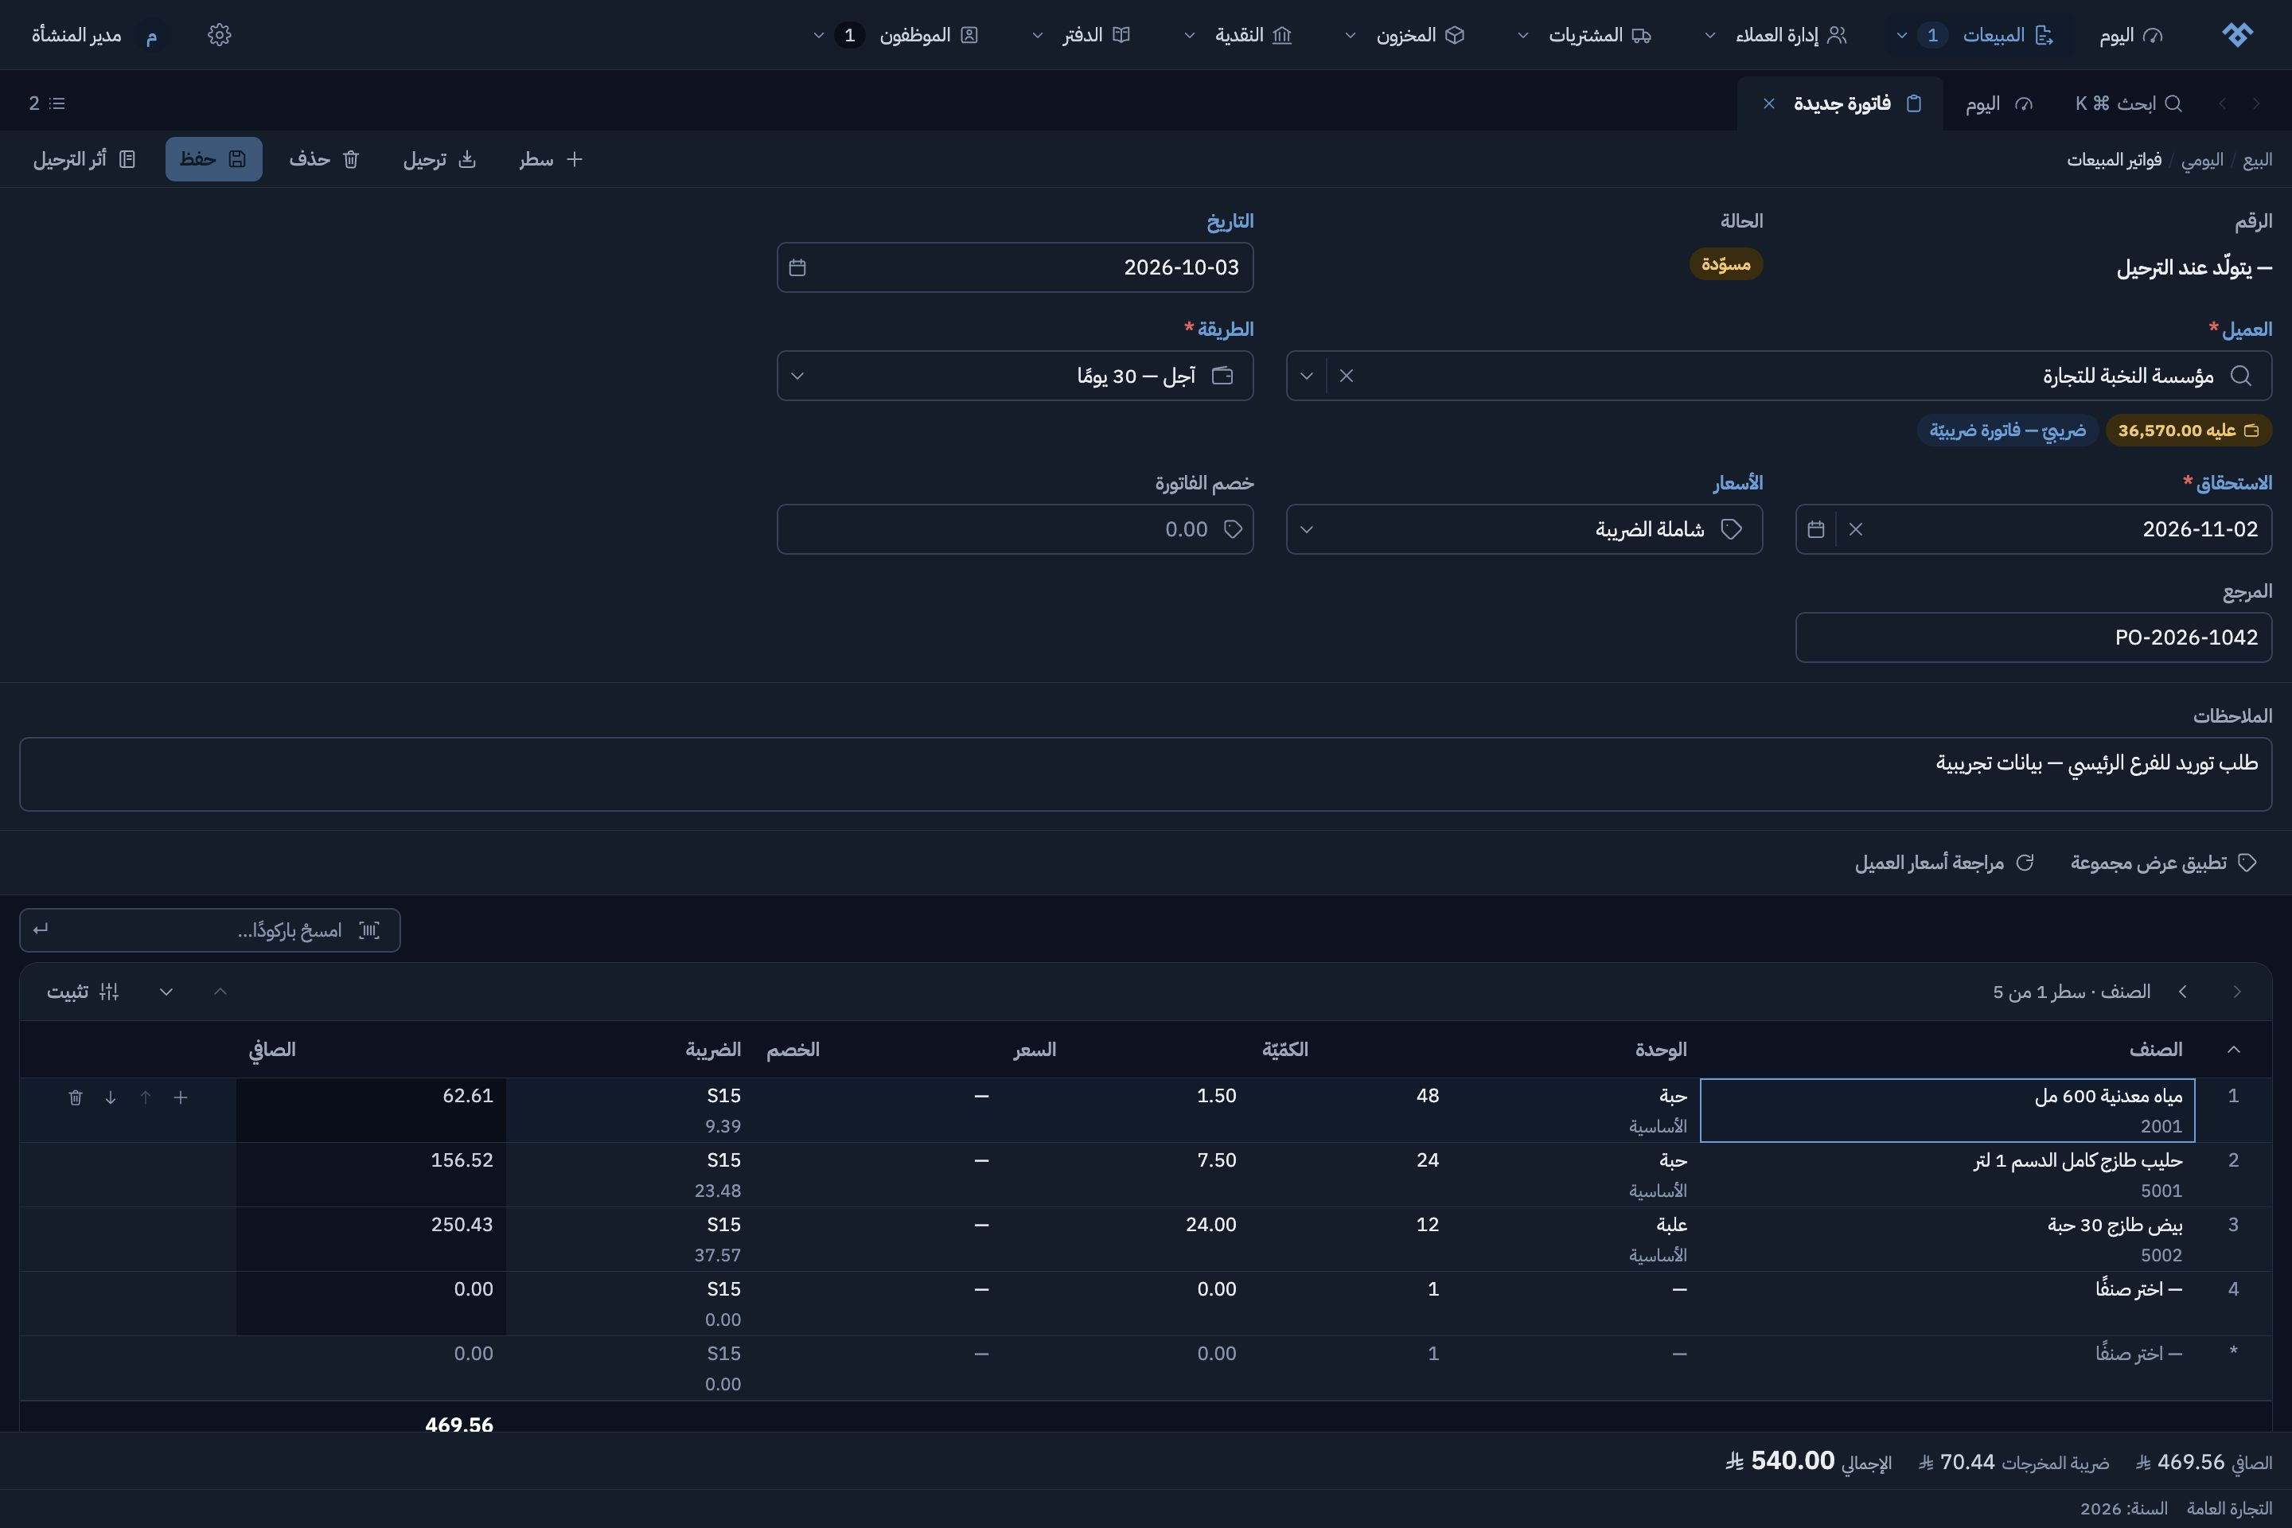The height and width of the screenshot is (1528, 2292).
Task: Open settings gear in top bar
Action: click(220, 35)
